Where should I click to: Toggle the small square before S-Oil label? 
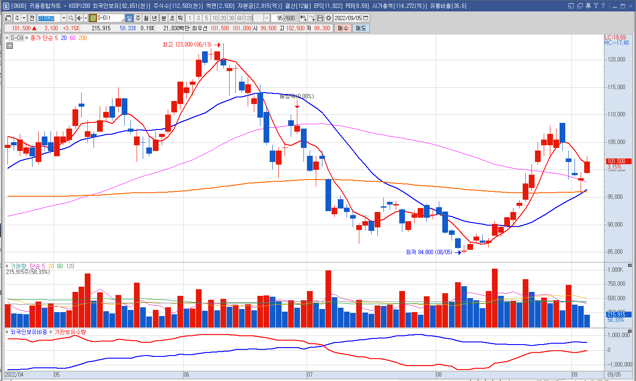[x=7, y=38]
